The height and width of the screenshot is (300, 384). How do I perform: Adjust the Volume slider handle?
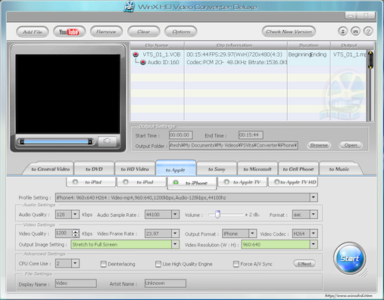[x=217, y=215]
